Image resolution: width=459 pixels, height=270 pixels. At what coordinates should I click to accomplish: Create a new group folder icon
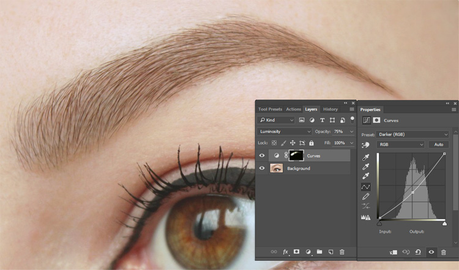[319, 252]
